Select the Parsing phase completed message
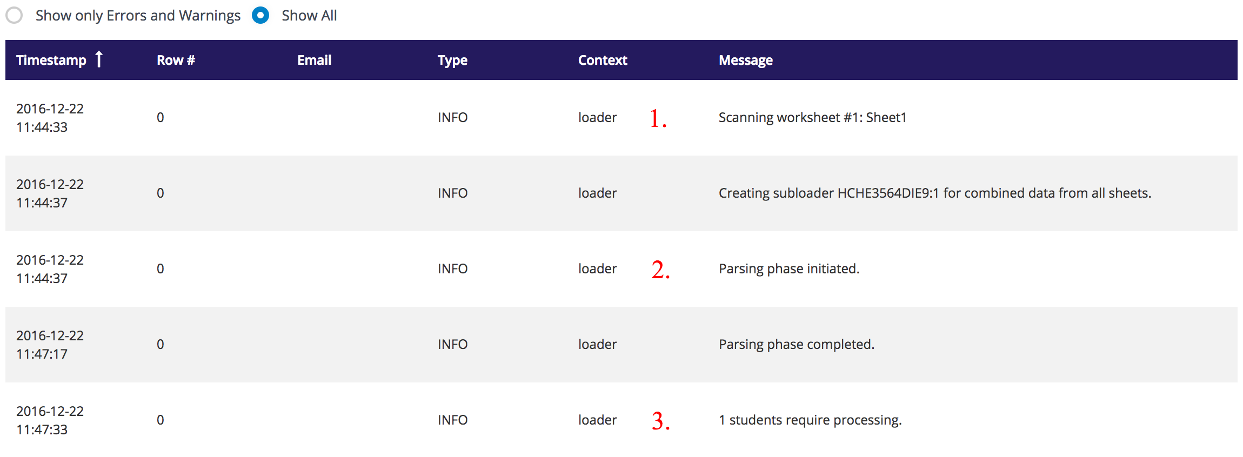 point(796,344)
